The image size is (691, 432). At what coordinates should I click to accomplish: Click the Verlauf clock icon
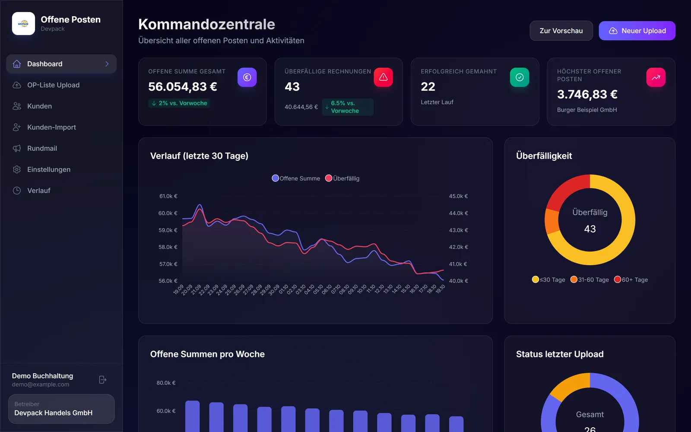point(17,191)
